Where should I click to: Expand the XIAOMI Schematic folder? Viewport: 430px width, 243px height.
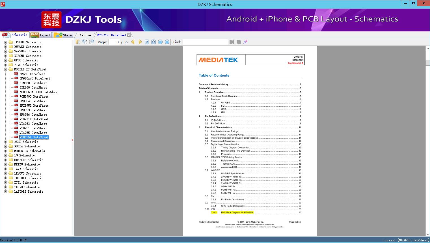click(5, 56)
